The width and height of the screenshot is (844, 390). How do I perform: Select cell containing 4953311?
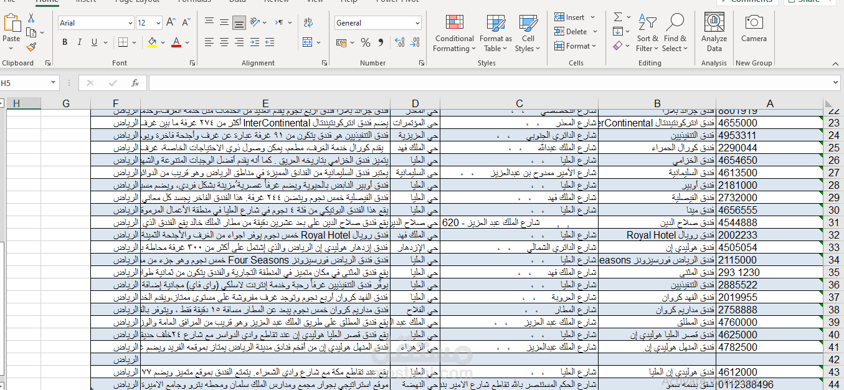(770, 135)
